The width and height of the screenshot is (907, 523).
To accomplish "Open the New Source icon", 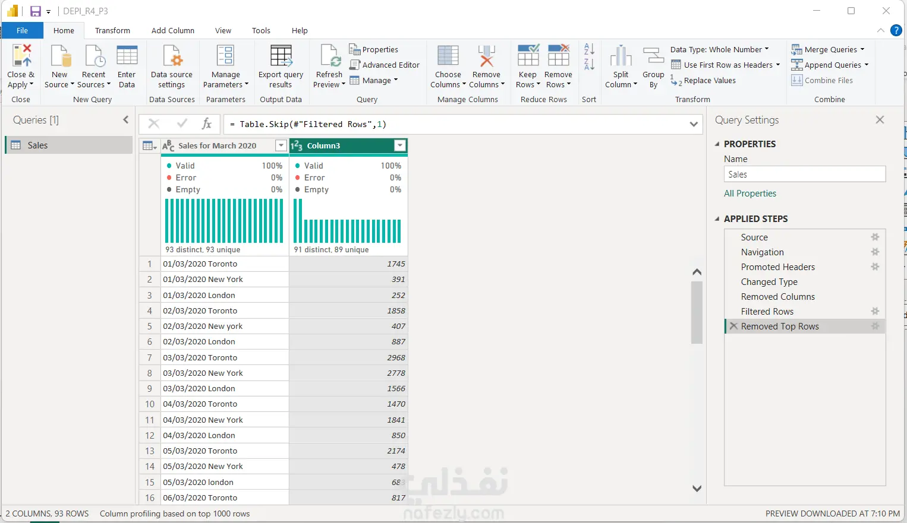I will 60,56.
